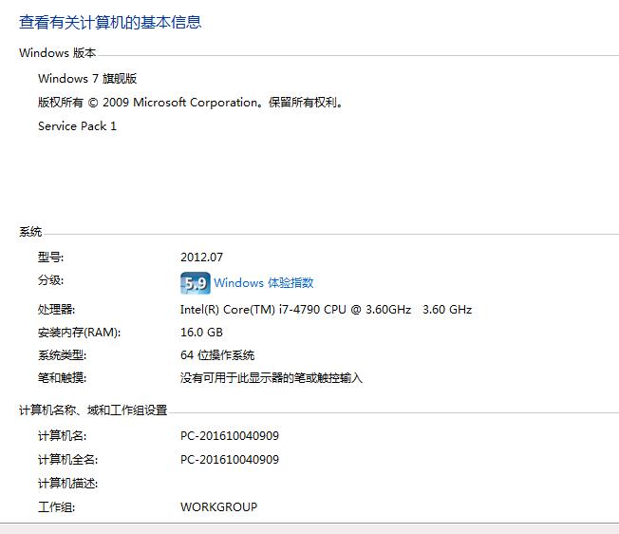Click the 计算机名称、域和工作组设置 section header
The image size is (619, 534).
(x=93, y=410)
